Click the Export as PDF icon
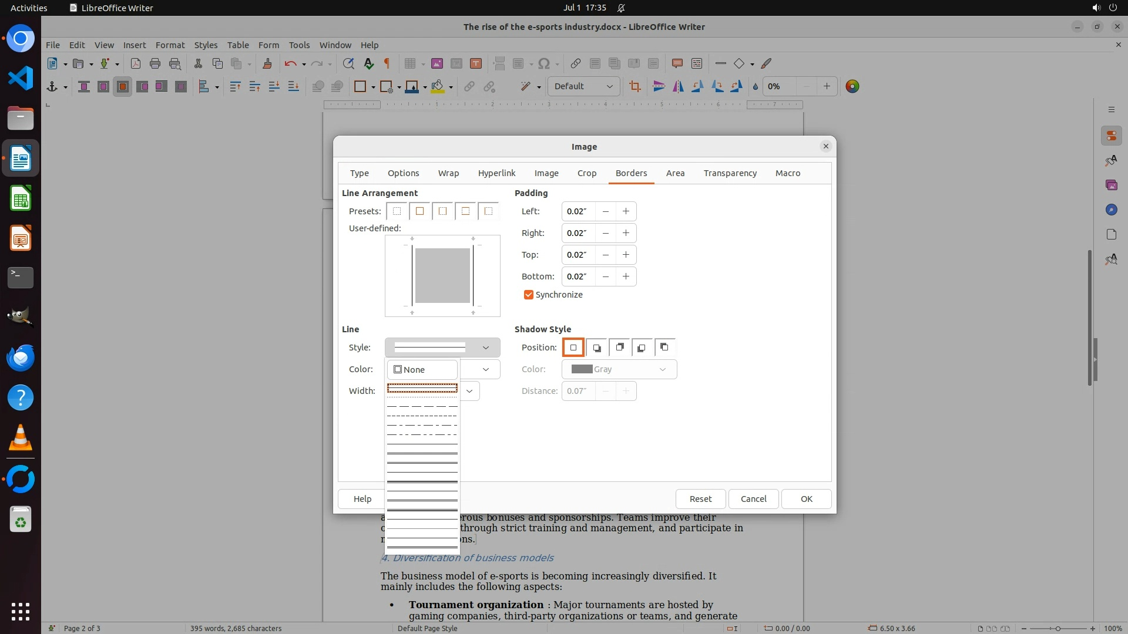1128x634 pixels. (x=136, y=63)
